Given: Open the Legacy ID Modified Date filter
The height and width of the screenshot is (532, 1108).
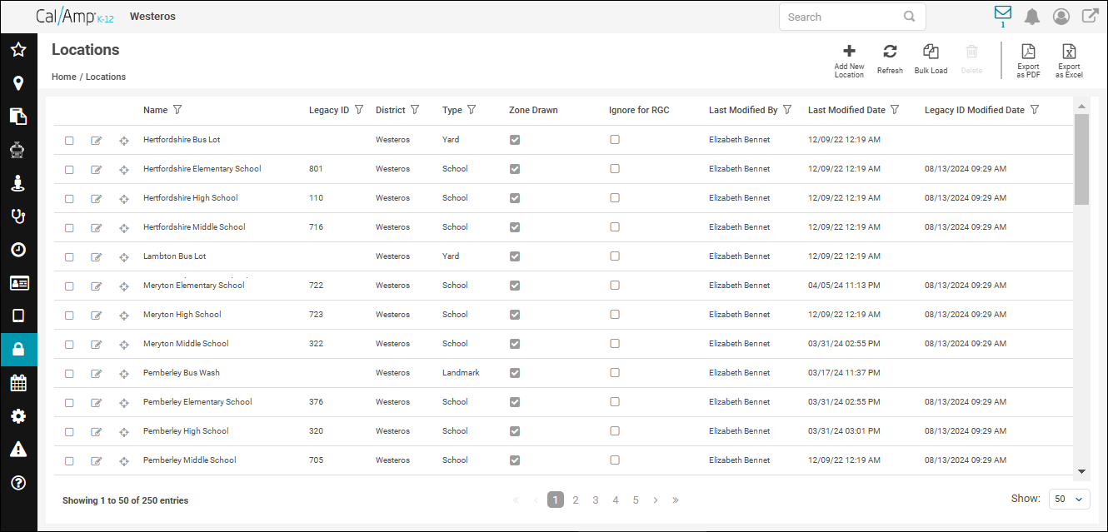Looking at the screenshot, I should click(1035, 110).
